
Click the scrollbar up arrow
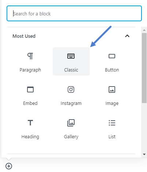point(144,30)
